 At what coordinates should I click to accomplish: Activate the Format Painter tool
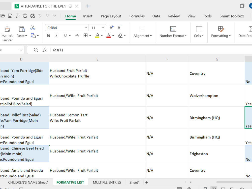click(x=7, y=34)
